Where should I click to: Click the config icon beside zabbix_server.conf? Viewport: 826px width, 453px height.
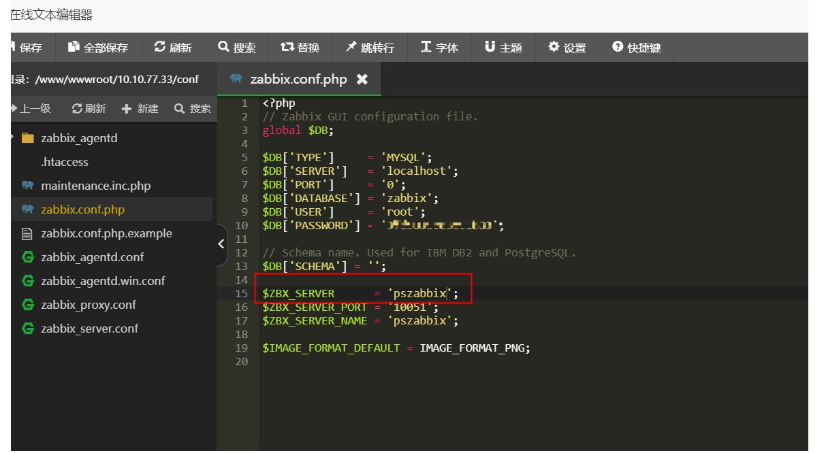(x=28, y=329)
